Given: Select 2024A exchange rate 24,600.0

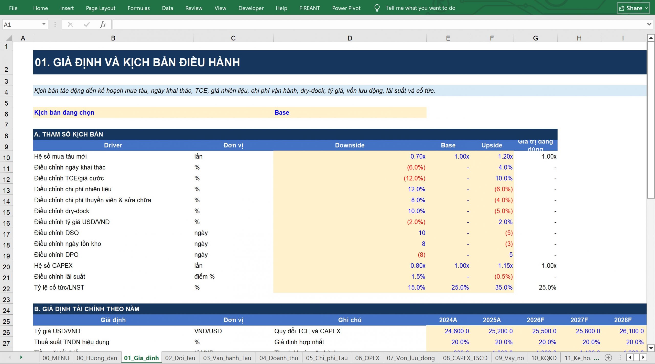Looking at the screenshot, I should [x=448, y=331].
